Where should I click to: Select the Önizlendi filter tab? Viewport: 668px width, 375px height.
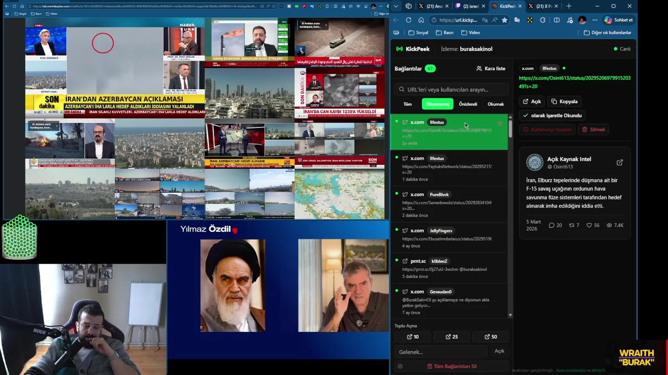[468, 104]
